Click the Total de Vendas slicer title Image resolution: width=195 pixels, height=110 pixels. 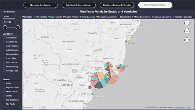pos(9,12)
